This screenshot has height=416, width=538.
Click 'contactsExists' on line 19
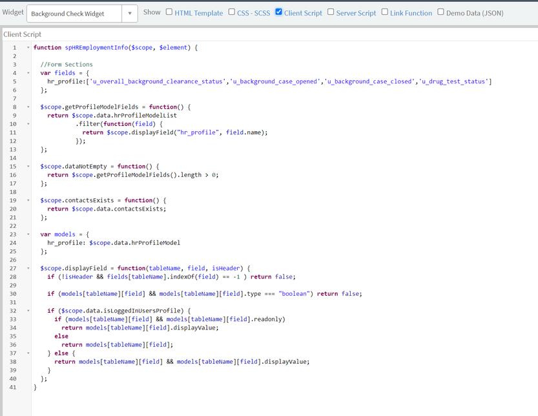(x=89, y=200)
